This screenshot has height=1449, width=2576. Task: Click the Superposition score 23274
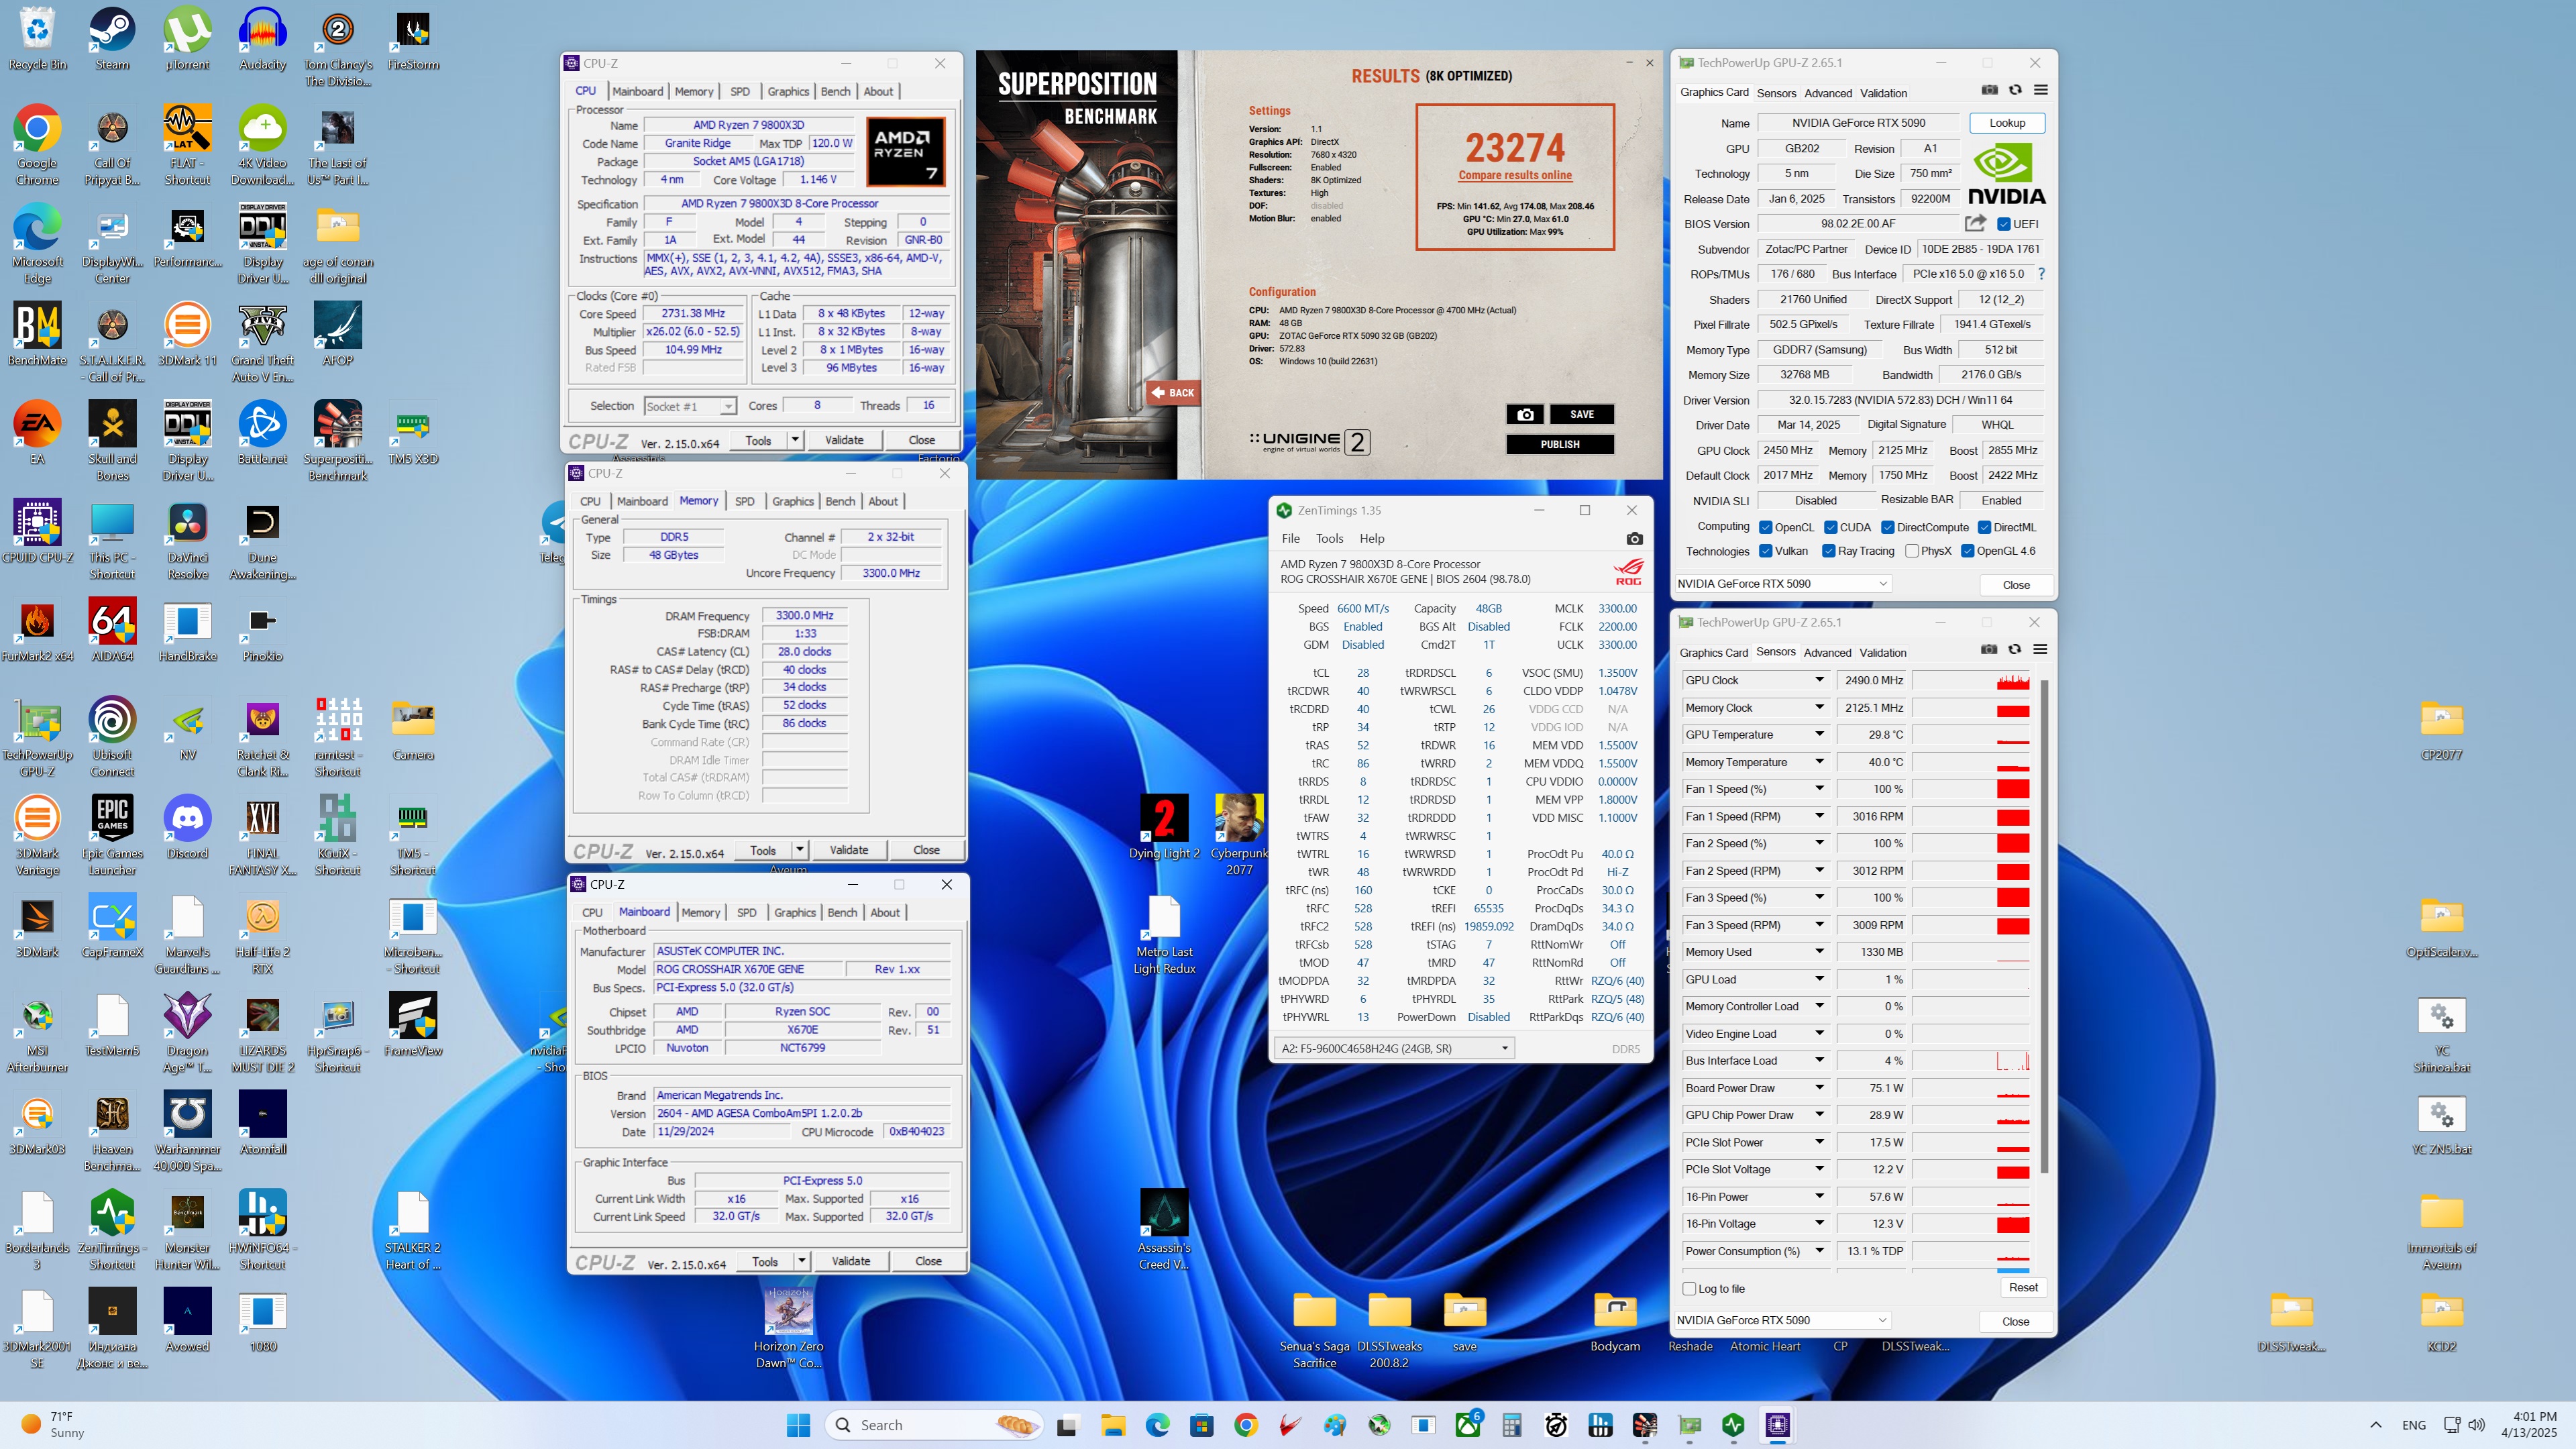(1514, 147)
